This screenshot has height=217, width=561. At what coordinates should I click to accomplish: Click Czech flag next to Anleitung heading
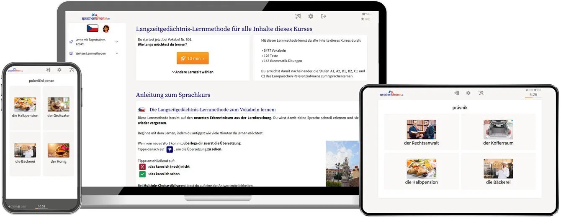142,110
